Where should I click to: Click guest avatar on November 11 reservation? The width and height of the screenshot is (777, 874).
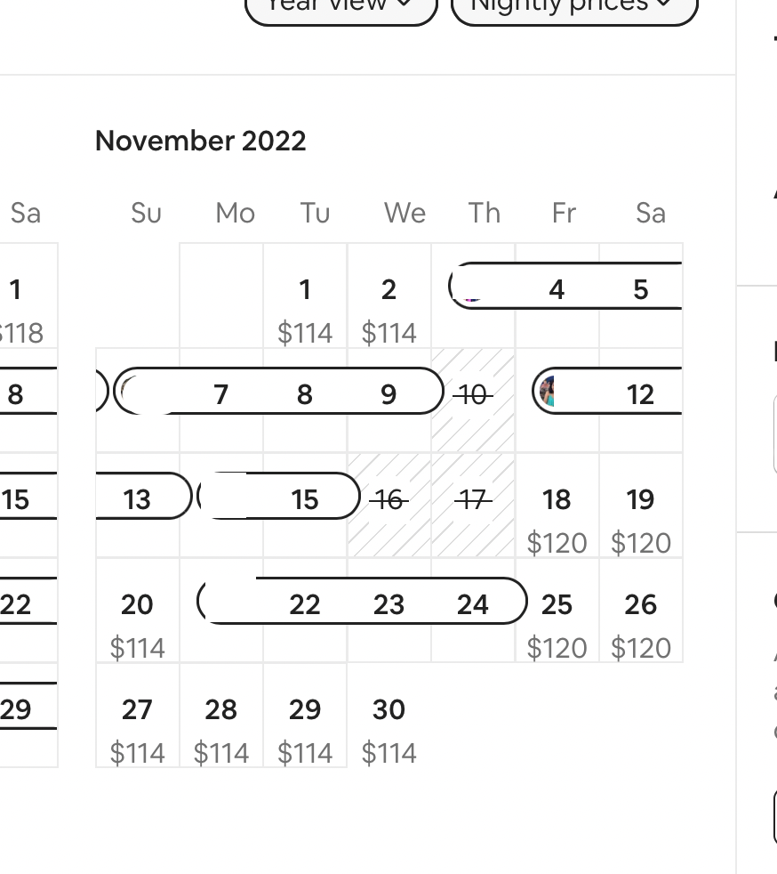tap(548, 392)
